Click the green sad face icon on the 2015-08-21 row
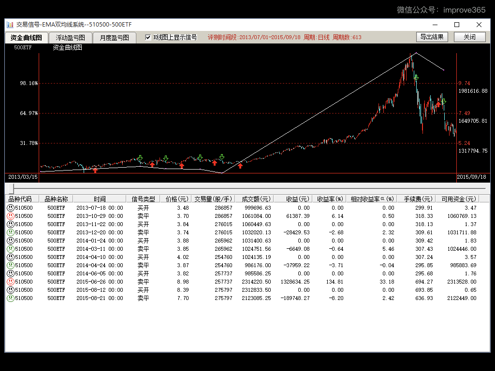This screenshot has height=371, width=495. [10, 298]
